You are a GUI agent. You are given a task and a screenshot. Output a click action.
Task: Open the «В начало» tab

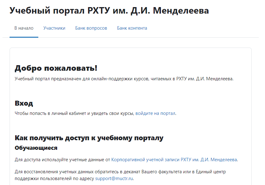point(24,28)
